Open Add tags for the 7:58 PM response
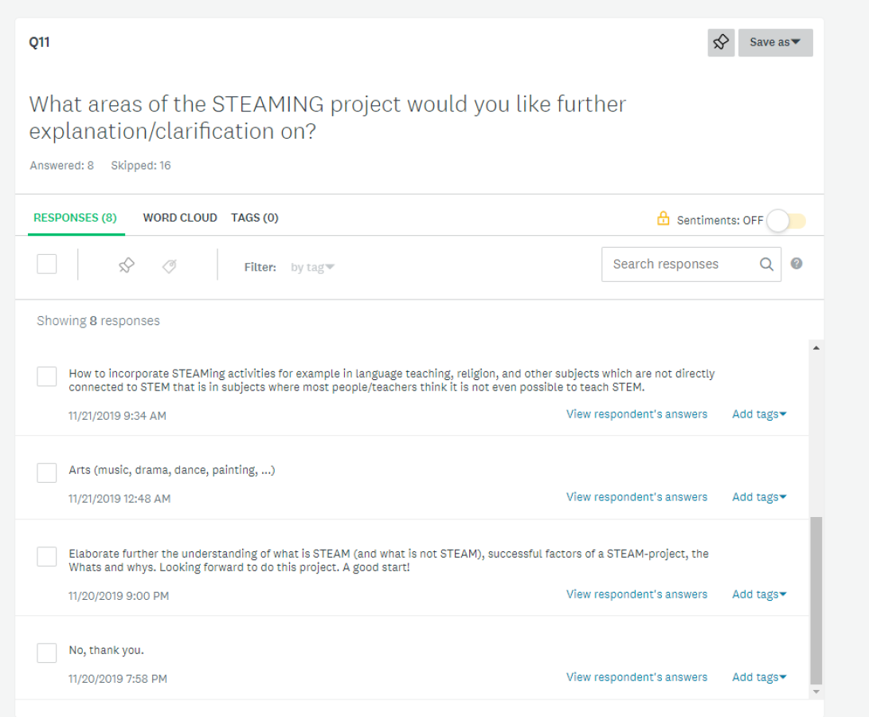This screenshot has height=717, width=869. [759, 678]
